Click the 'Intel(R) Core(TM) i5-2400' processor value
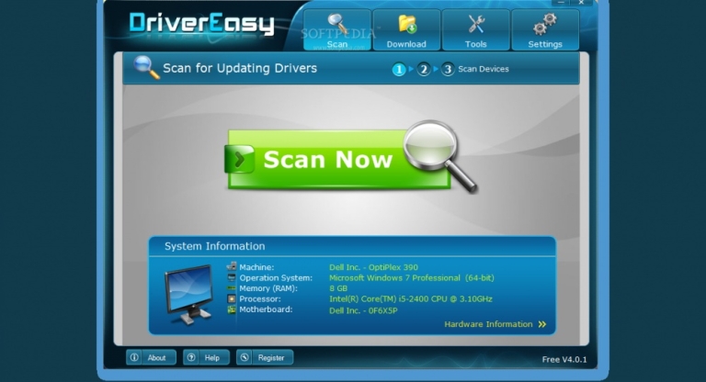The width and height of the screenshot is (706, 382). 411,298
